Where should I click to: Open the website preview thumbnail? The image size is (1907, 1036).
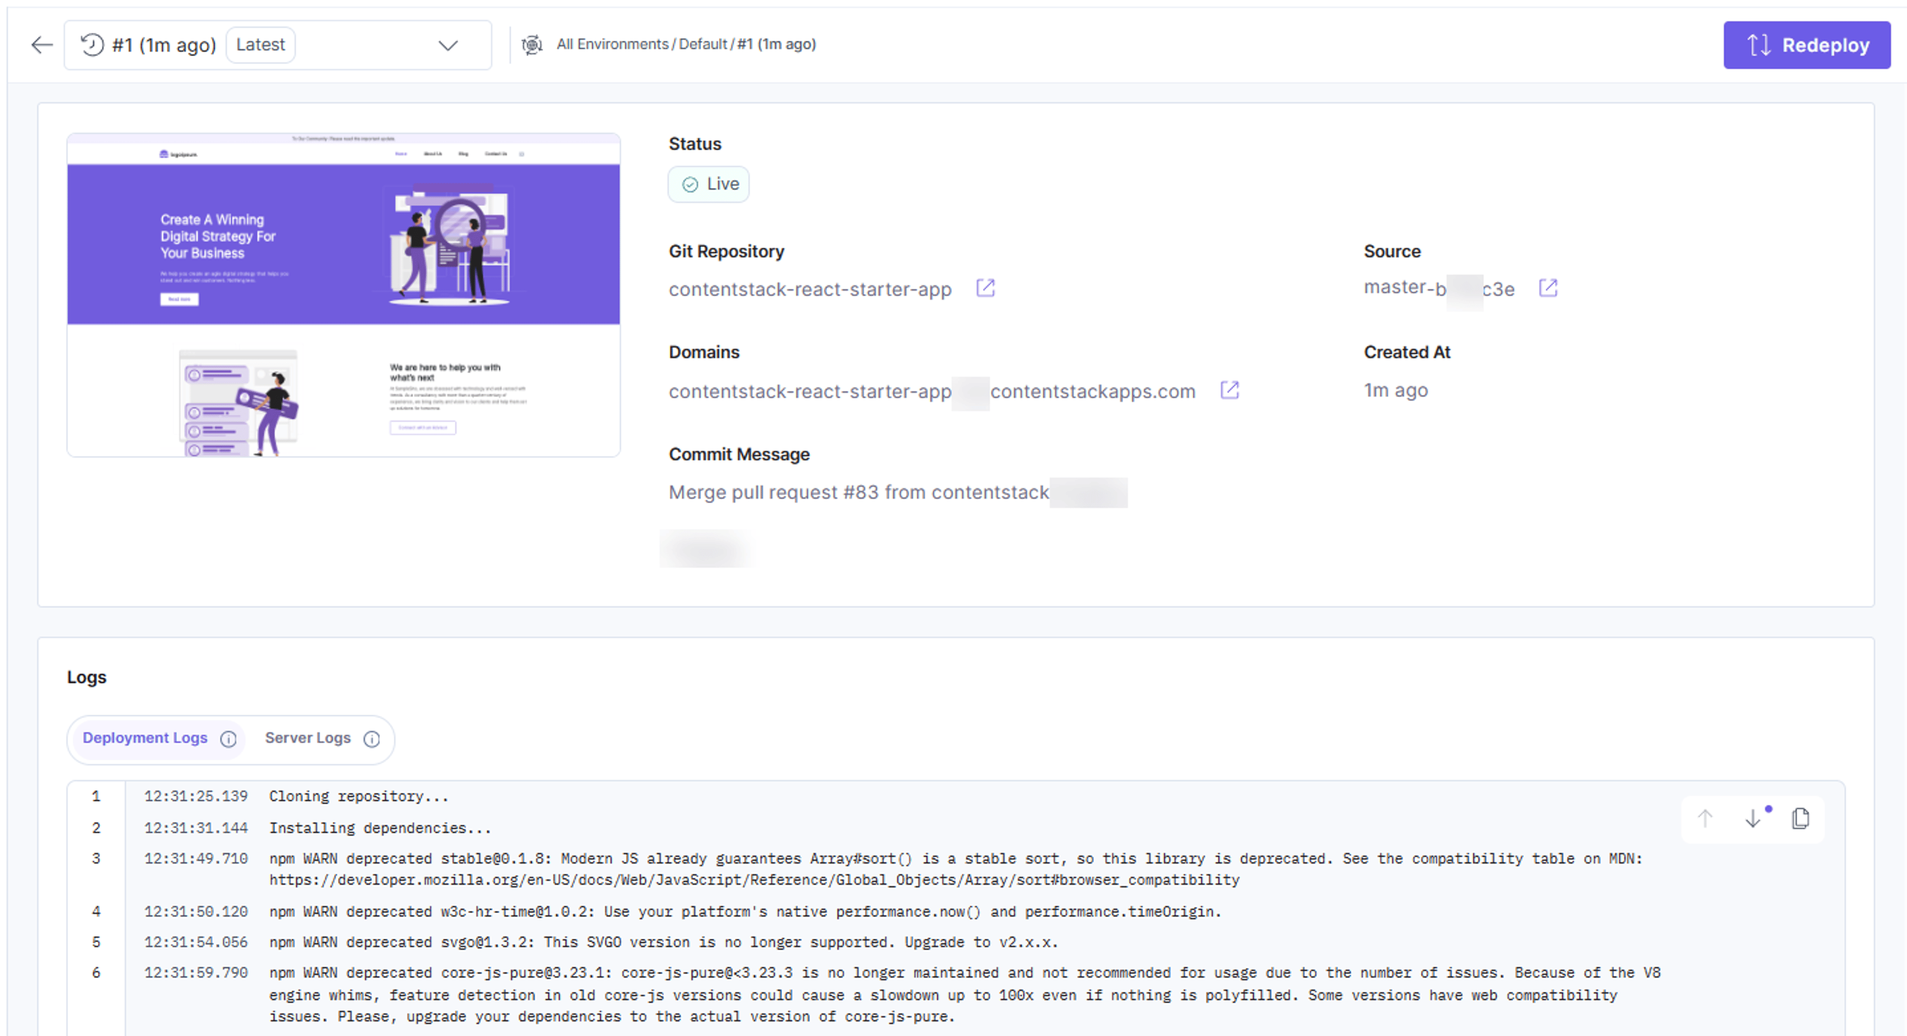344,295
